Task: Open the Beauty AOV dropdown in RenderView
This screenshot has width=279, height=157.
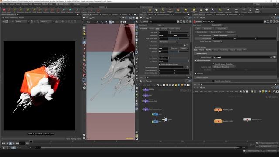Action: coord(22,21)
